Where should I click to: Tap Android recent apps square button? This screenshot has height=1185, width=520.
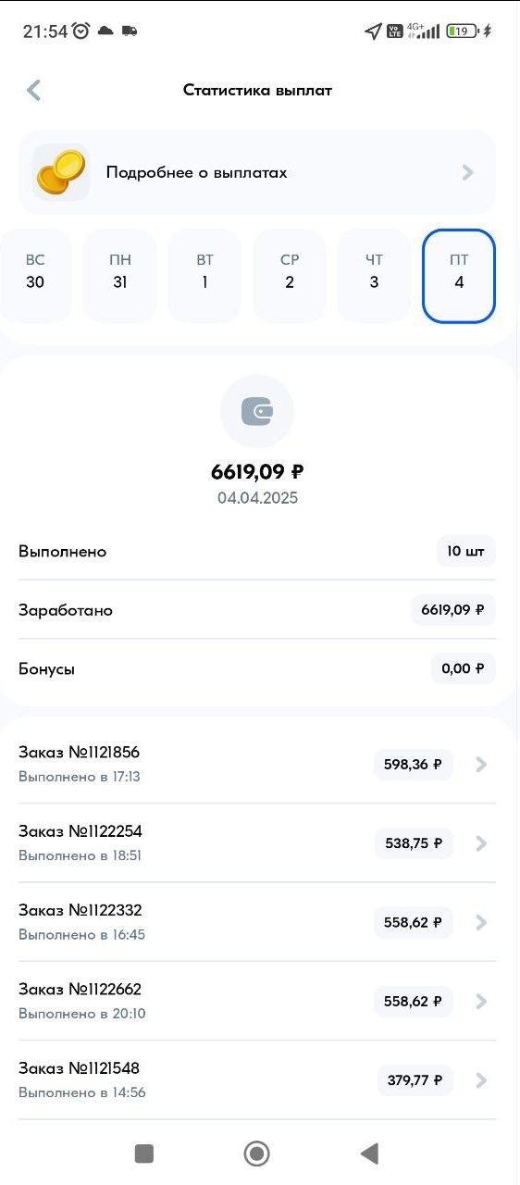click(143, 1153)
